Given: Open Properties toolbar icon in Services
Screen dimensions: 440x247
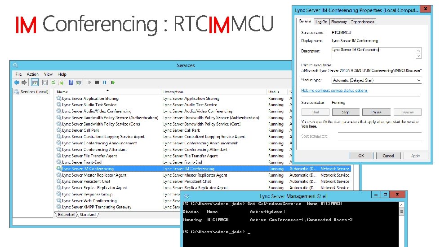Looking at the screenshot, I should (44, 82).
